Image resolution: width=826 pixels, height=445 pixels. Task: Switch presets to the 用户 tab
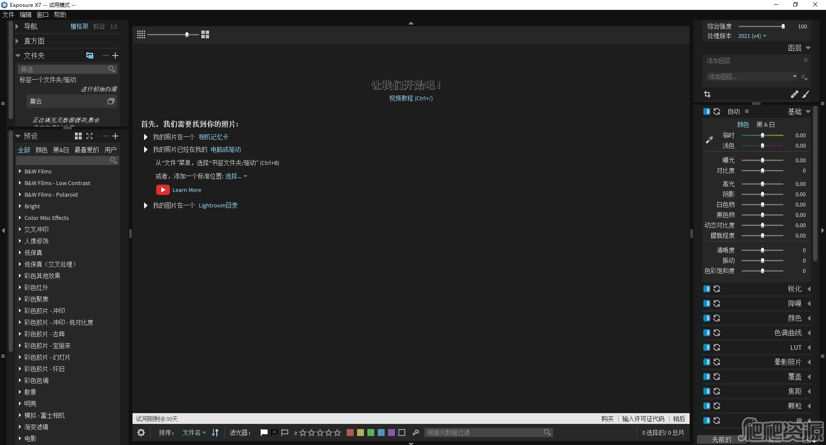tap(111, 150)
